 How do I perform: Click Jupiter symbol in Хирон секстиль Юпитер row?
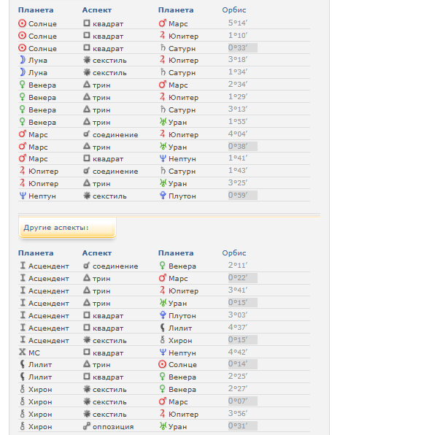tap(162, 414)
